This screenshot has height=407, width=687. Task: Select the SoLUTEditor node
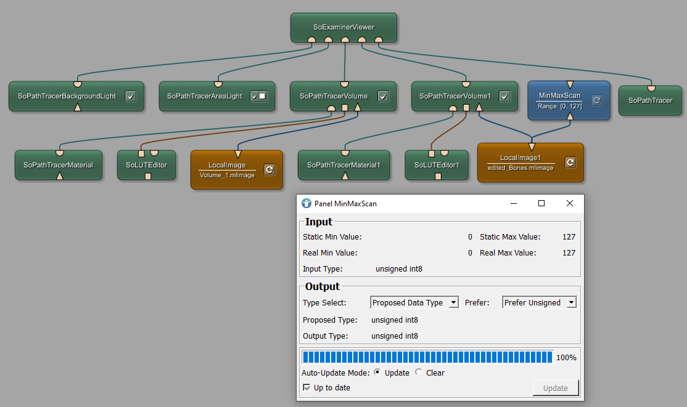click(146, 165)
